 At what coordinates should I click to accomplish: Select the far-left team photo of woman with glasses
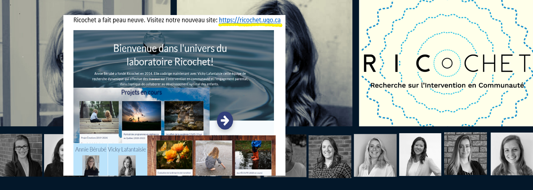click(21, 155)
